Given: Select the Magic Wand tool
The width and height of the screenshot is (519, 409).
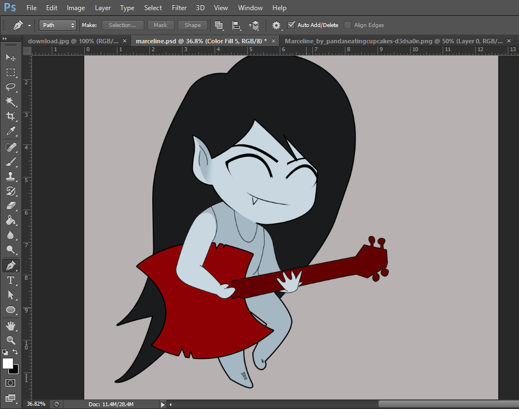Looking at the screenshot, I should click(x=11, y=101).
